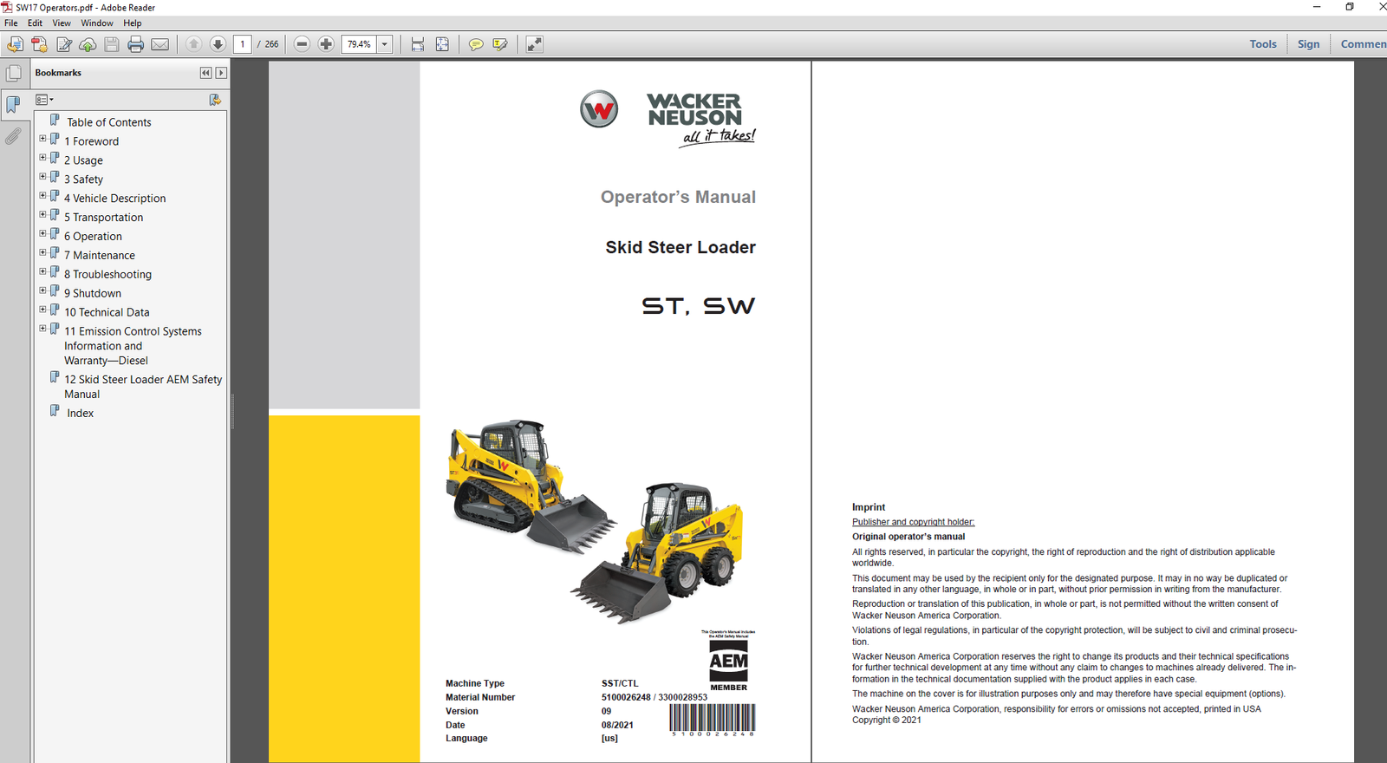Image resolution: width=1387 pixels, height=763 pixels.
Task: Expand the 7 Maintenance bookmark
Action: pos(42,253)
